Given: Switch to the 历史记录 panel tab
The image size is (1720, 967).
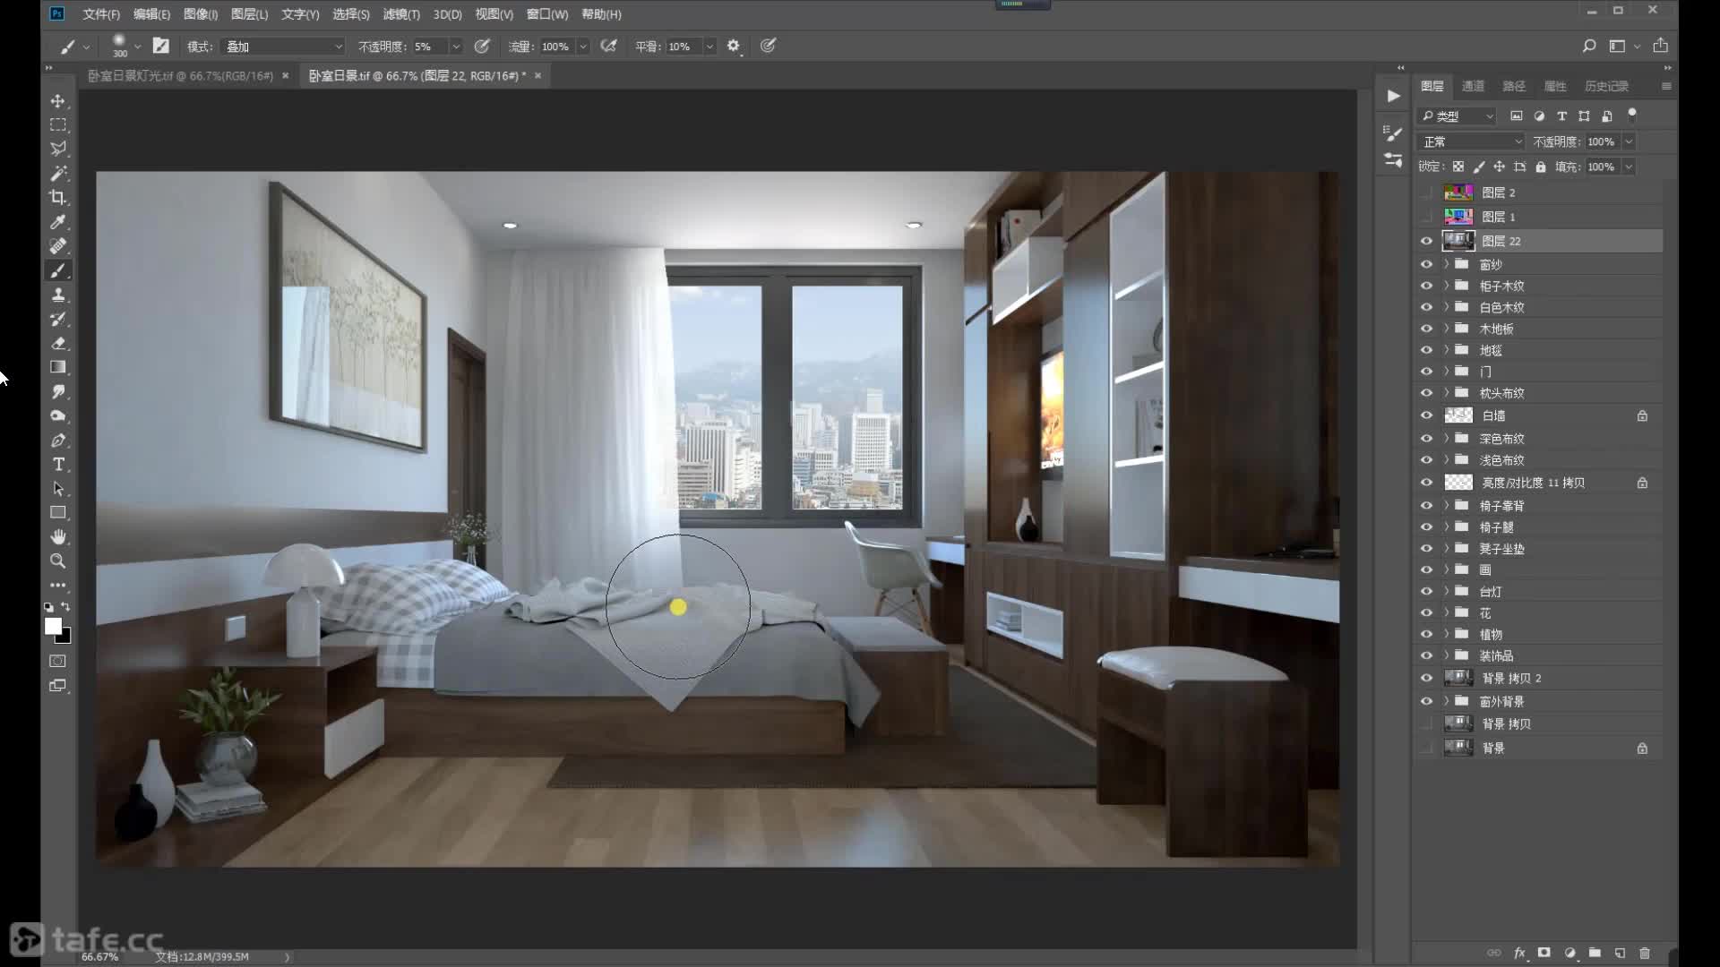Looking at the screenshot, I should (x=1606, y=86).
